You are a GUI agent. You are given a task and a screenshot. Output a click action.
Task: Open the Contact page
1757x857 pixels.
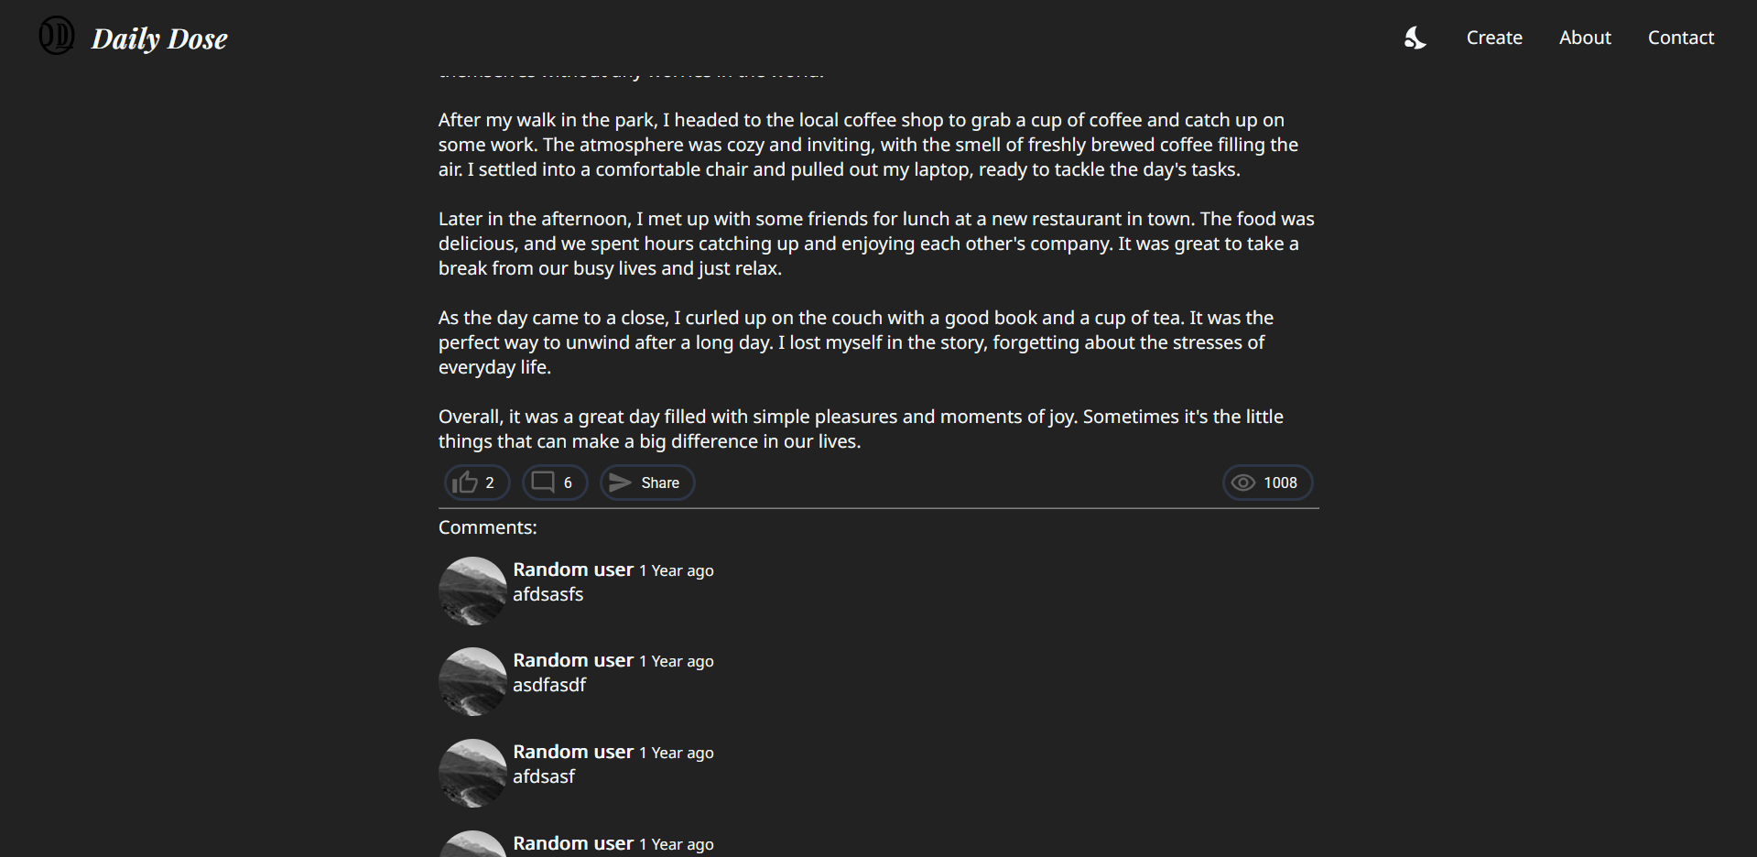coord(1680,38)
